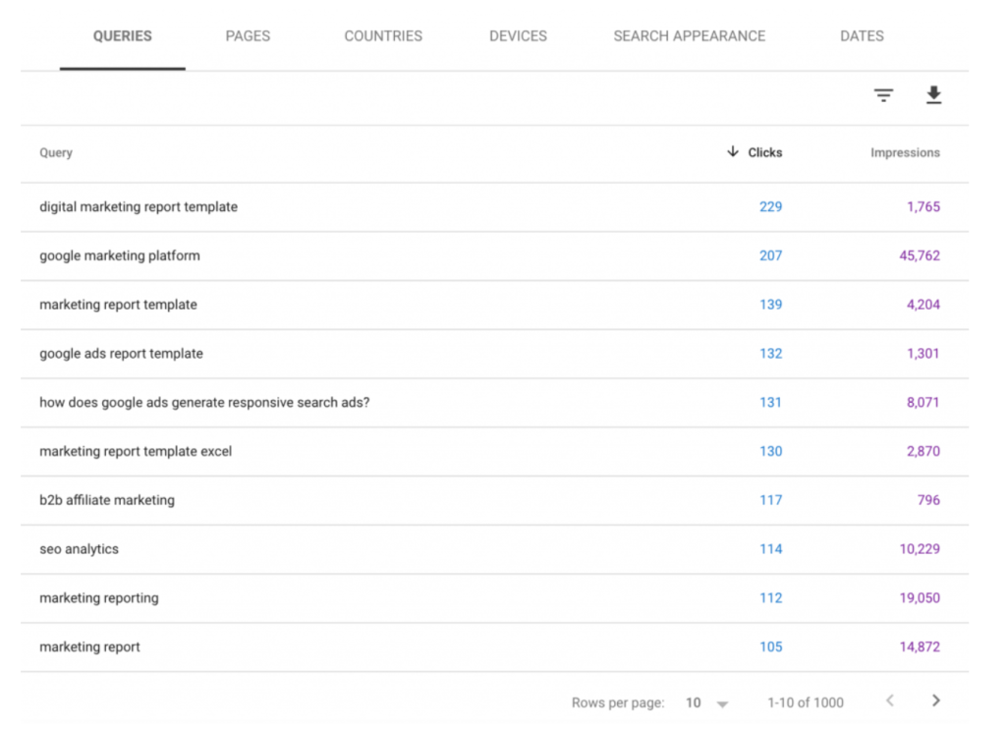
Task: Click the 132 clicks value
Action: (770, 354)
